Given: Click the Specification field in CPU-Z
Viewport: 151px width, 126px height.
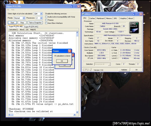Looking at the screenshot, I should [x=117, y=35].
